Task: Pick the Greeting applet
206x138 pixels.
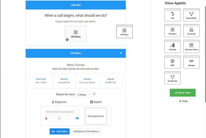Action: point(173,46)
